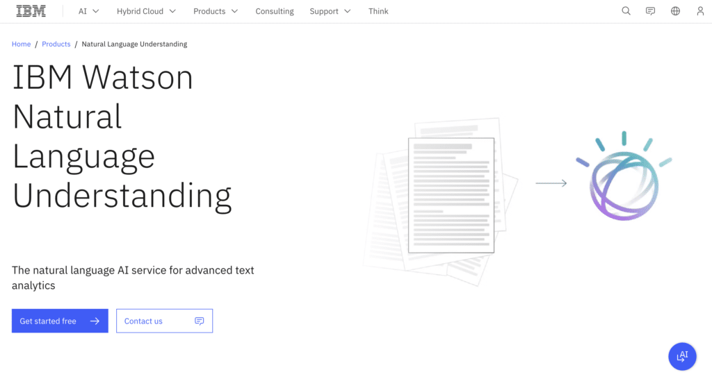This screenshot has height=386, width=712.
Task: Expand the Support menu
Action: click(330, 11)
